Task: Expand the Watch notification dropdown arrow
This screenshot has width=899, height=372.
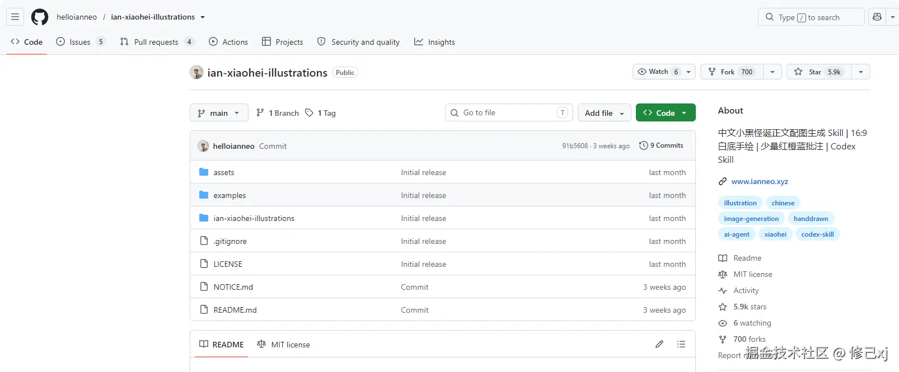Action: (x=689, y=72)
